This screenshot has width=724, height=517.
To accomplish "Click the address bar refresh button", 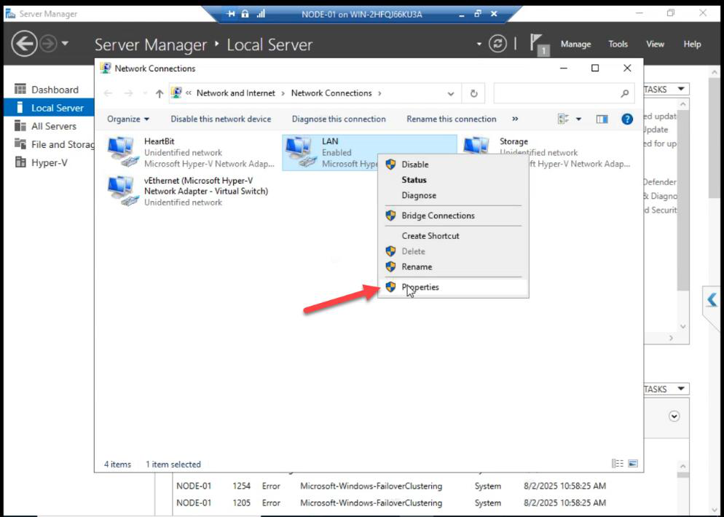I will pos(473,94).
